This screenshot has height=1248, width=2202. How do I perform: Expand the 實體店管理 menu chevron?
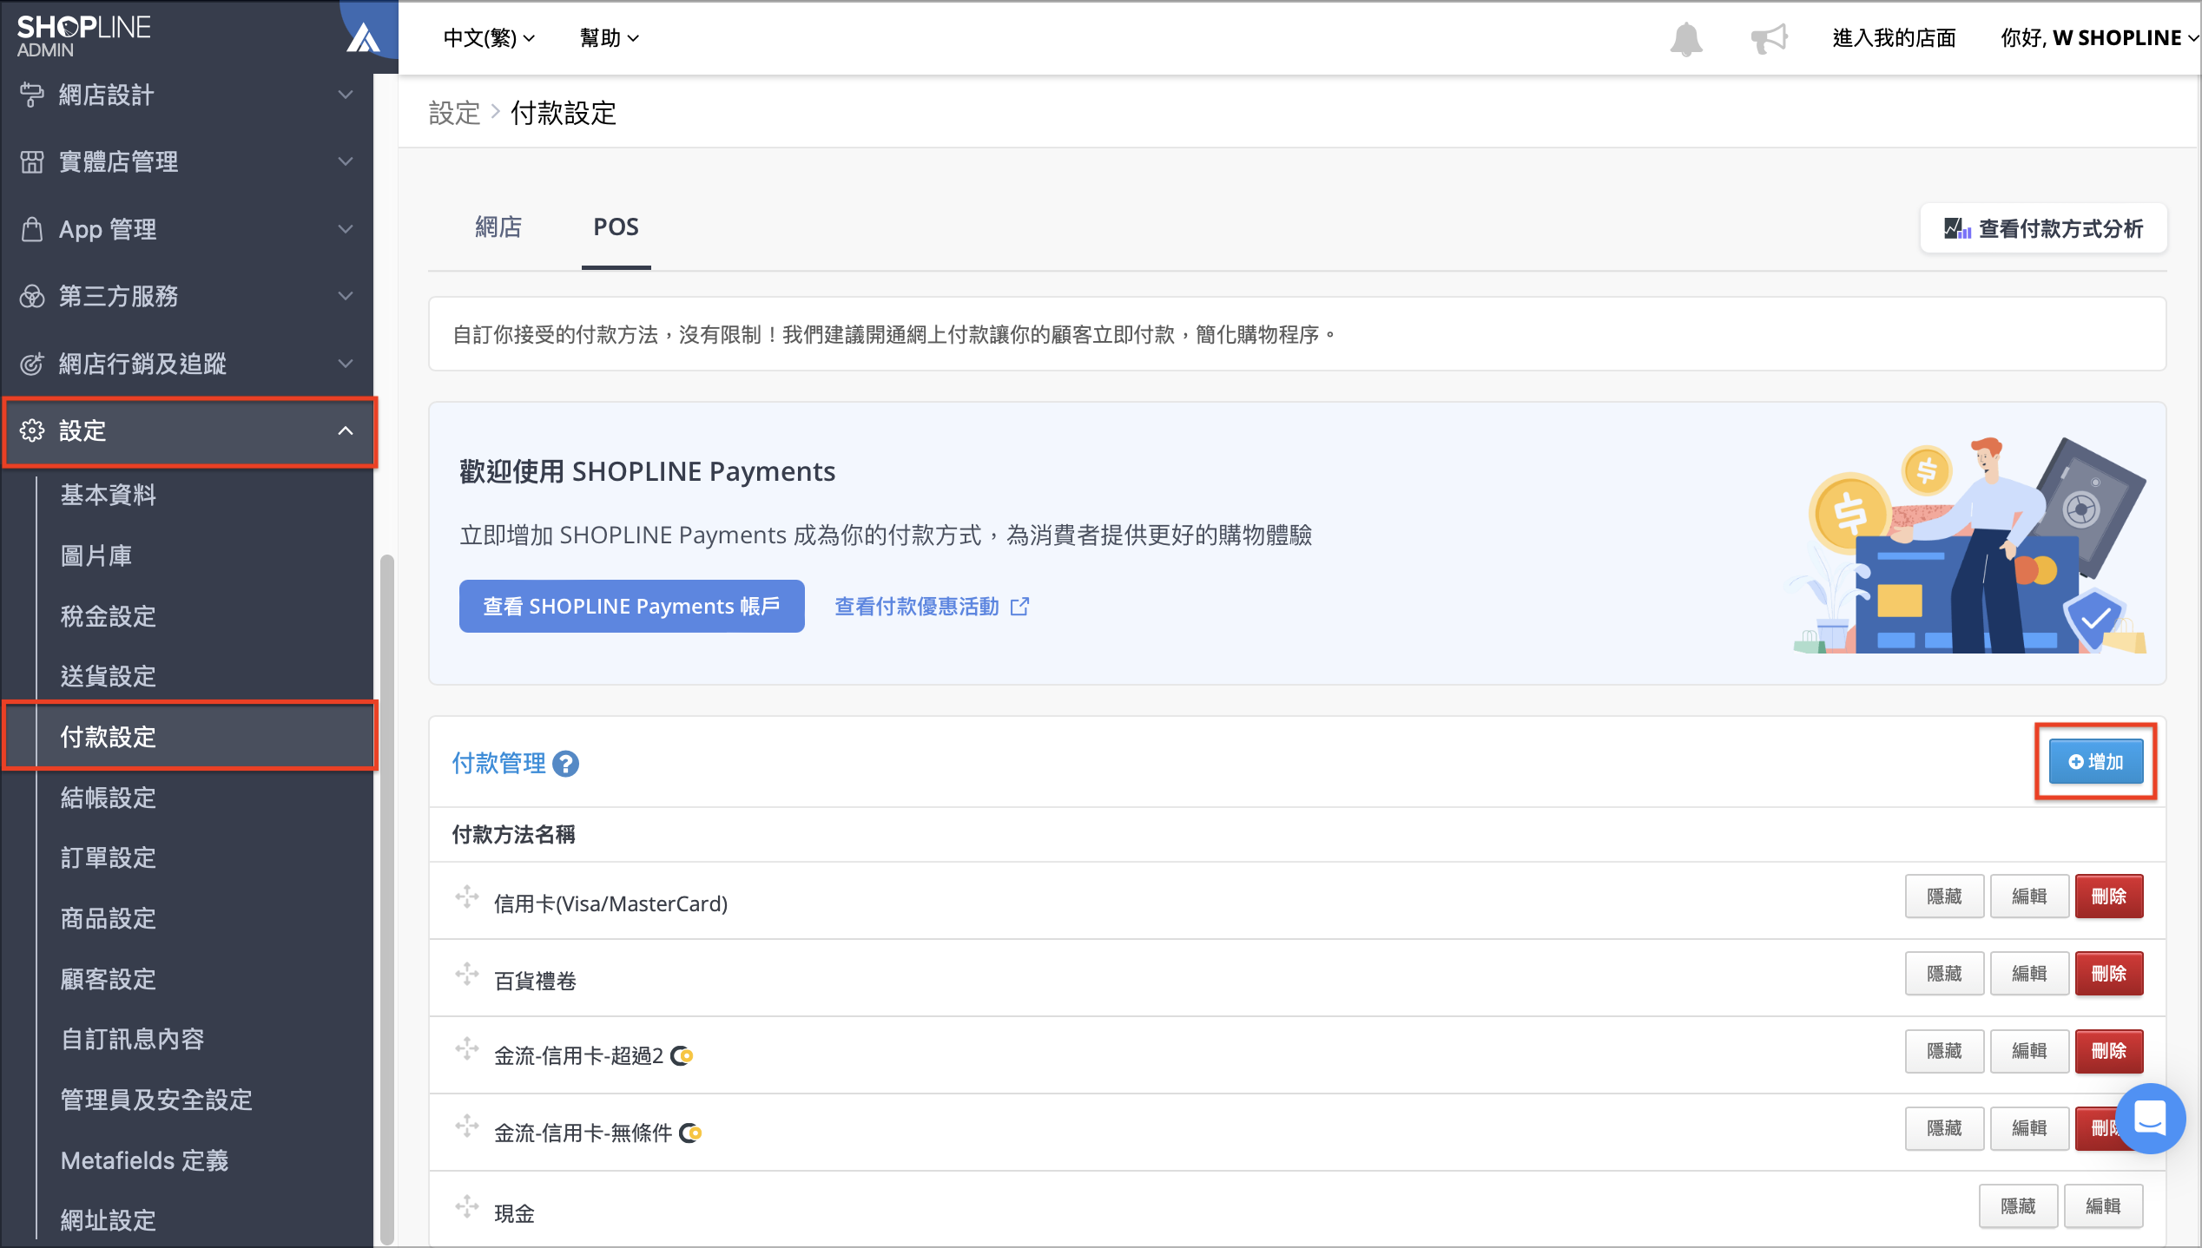tap(346, 161)
